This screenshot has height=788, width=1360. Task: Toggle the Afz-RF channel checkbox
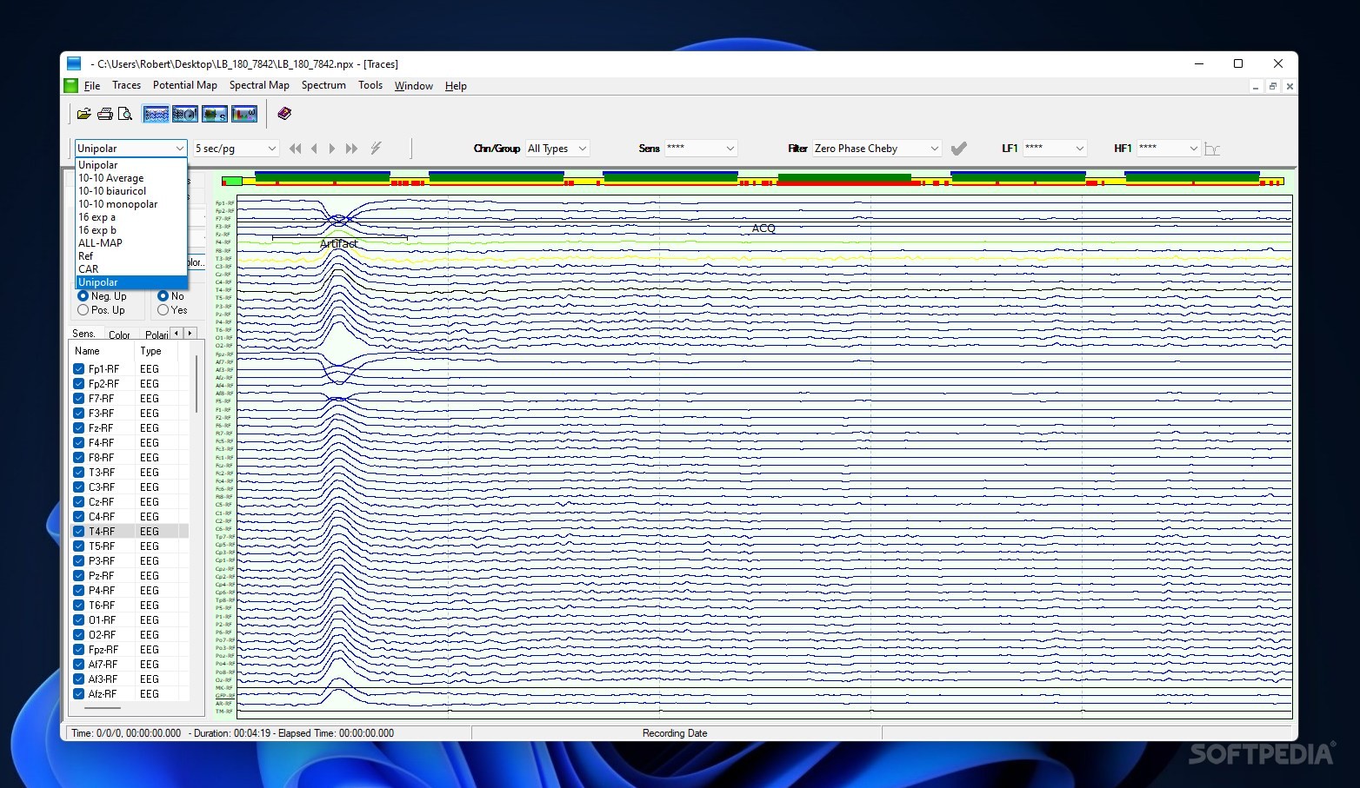click(79, 694)
